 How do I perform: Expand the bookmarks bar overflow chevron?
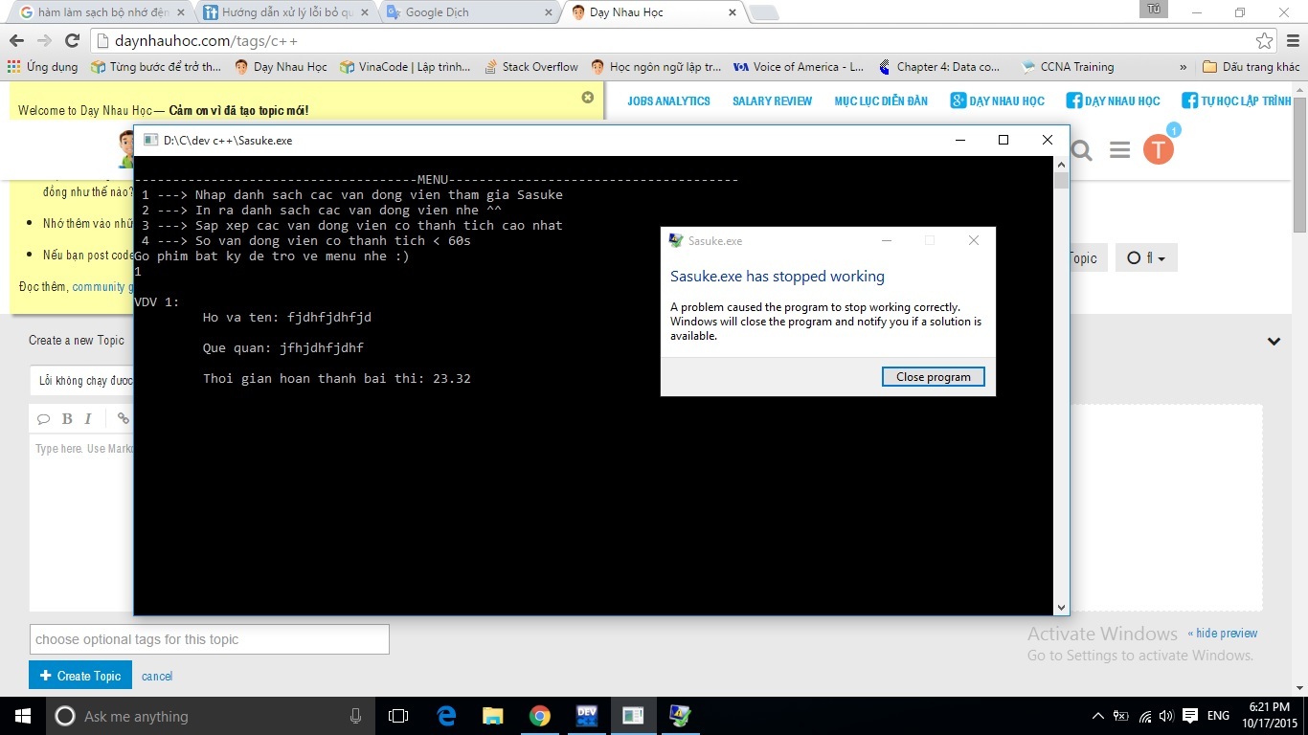pos(1183,67)
